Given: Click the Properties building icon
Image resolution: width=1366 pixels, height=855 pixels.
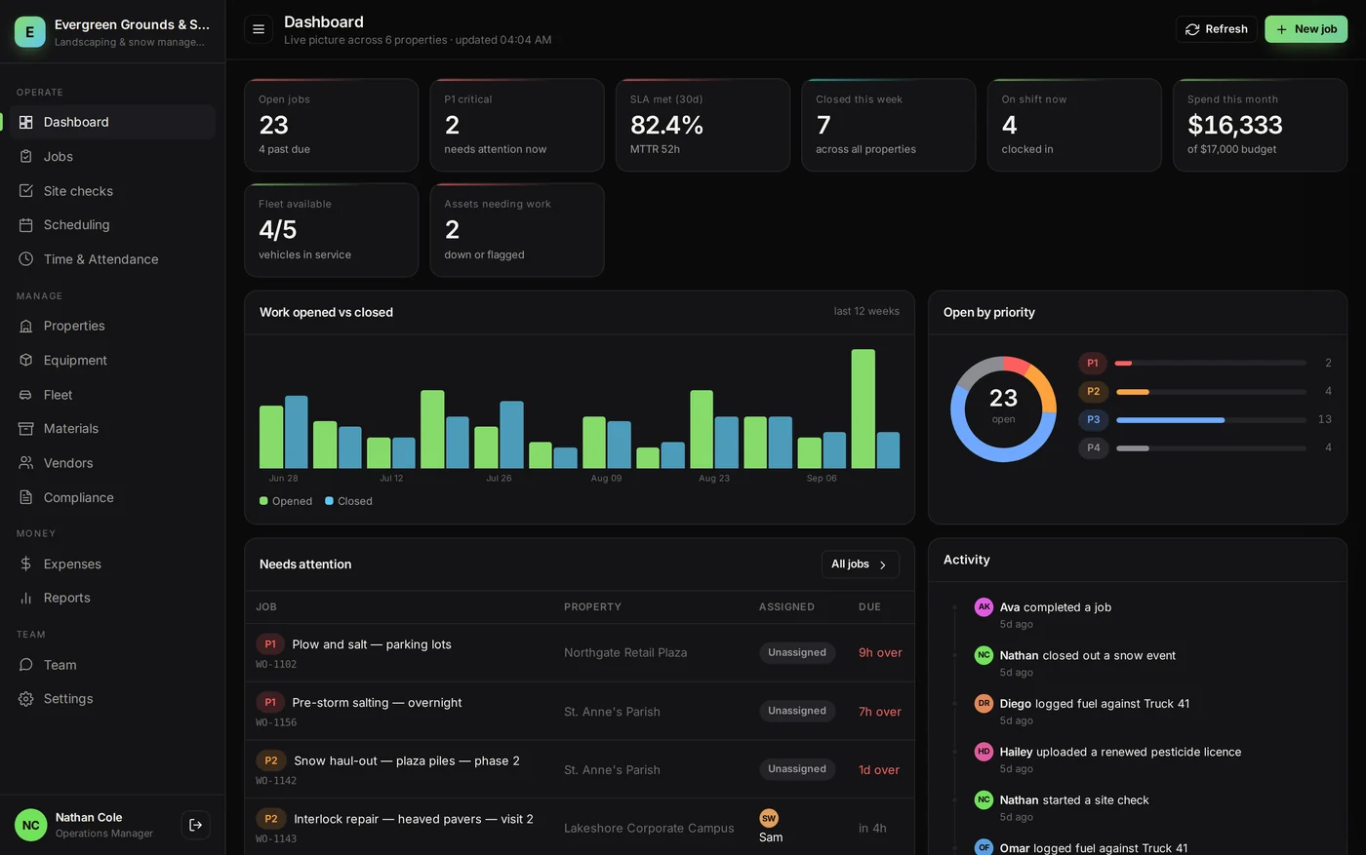Looking at the screenshot, I should [26, 326].
